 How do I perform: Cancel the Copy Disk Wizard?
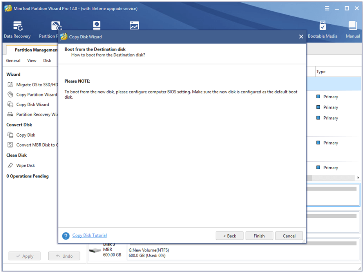click(289, 236)
